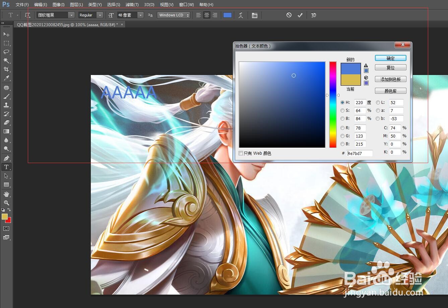Select the G green radio button
448x308 pixels.
tap(342, 136)
